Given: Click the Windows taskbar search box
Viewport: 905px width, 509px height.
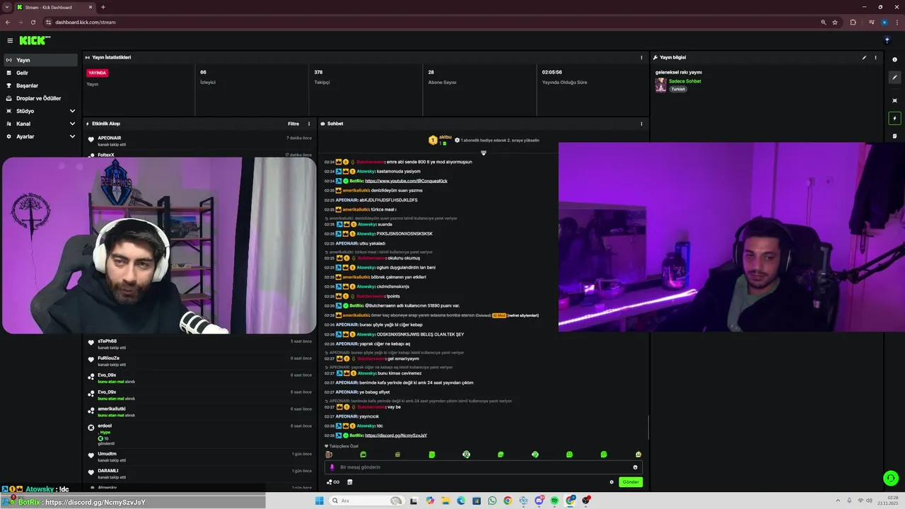Looking at the screenshot, I should click(x=366, y=501).
